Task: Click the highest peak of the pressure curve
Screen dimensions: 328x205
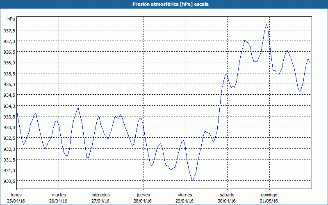Action: point(266,25)
